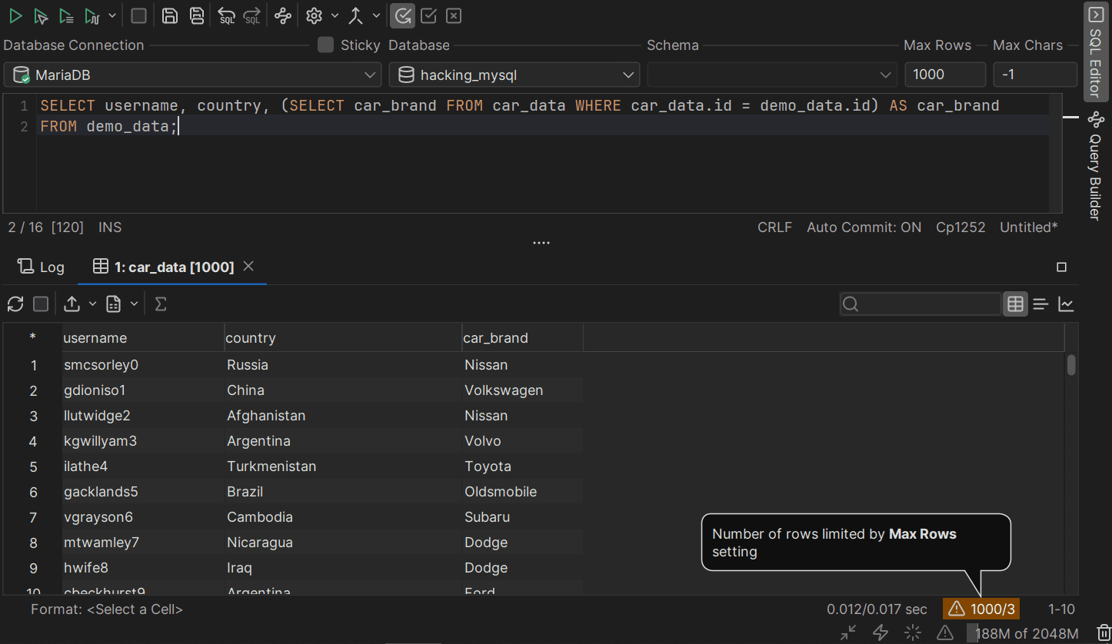Screen dimensions: 1112x644
Task: Open the Schema dropdown
Action: point(885,75)
